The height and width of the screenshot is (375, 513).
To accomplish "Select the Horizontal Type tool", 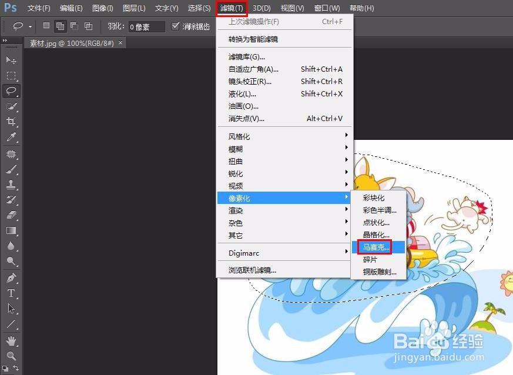I will coord(11,292).
